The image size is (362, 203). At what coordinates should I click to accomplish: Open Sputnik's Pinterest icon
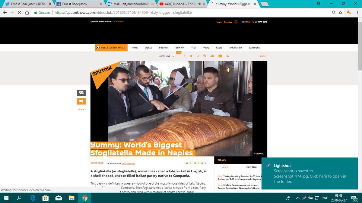205,56
